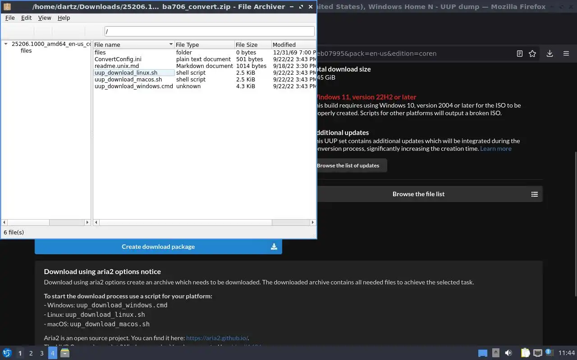
Task: Open the https://aria2.github.io/ link
Action: click(x=217, y=338)
